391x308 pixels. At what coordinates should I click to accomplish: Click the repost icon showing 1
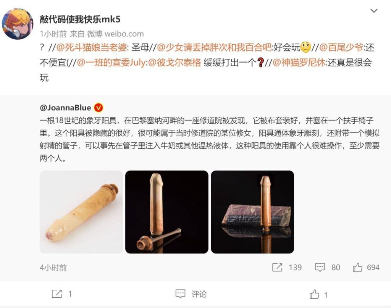click(x=57, y=294)
